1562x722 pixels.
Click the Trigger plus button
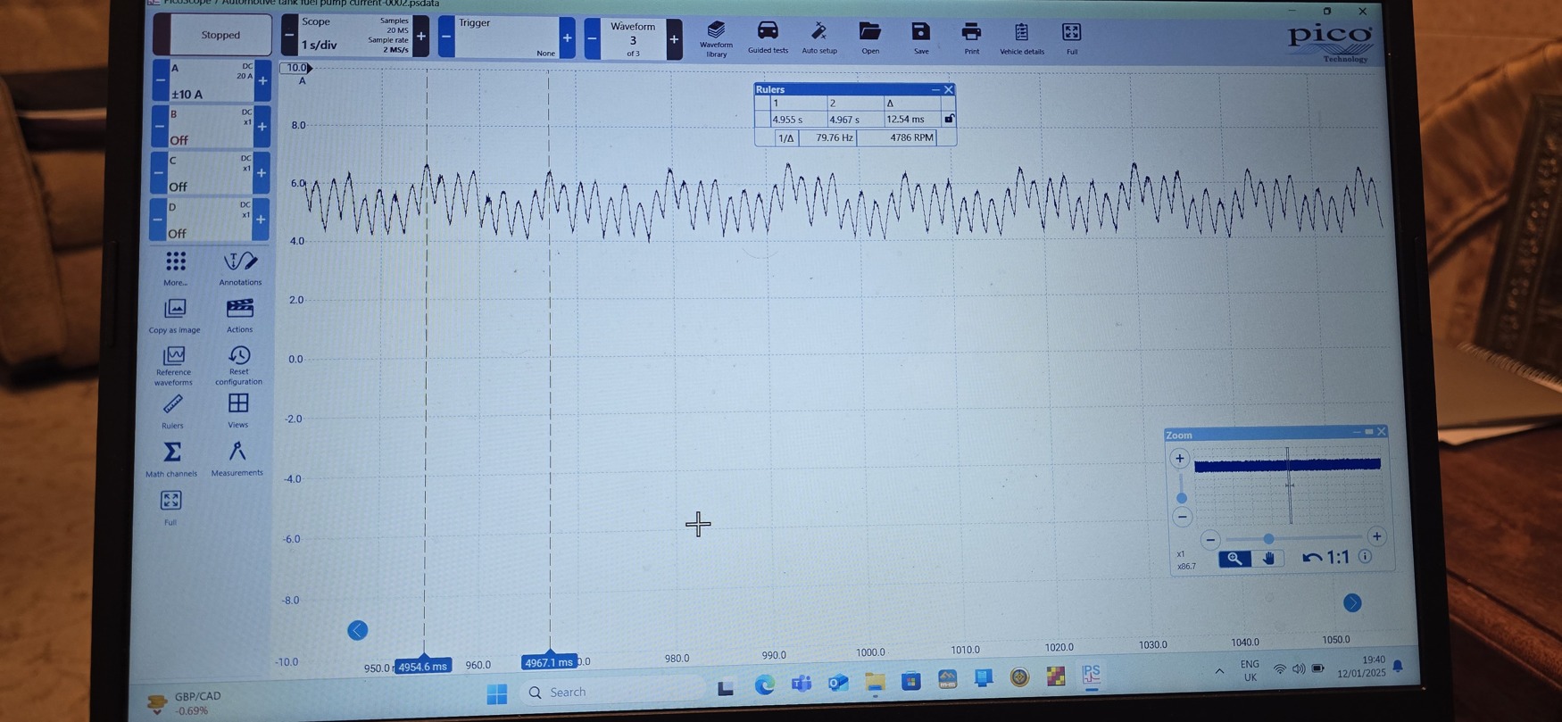567,37
